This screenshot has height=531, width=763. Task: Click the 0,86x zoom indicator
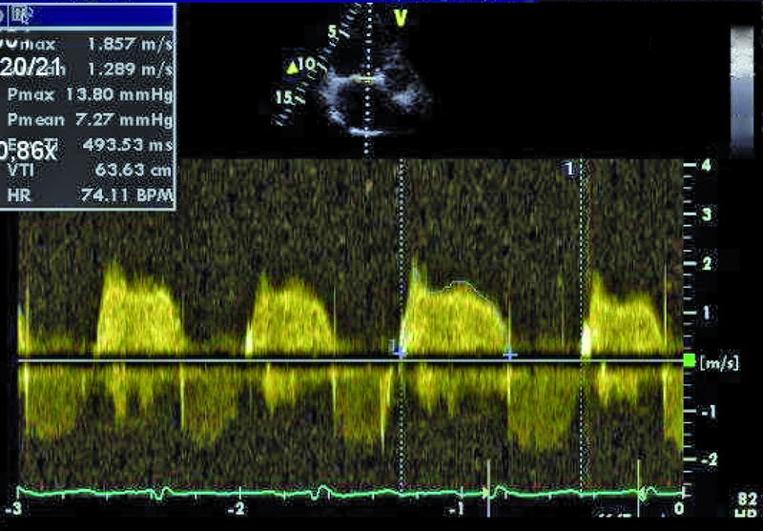27,148
